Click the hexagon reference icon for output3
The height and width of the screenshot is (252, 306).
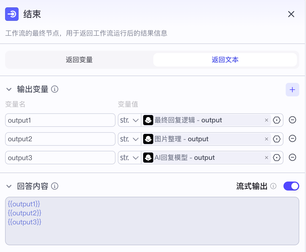tap(277, 158)
